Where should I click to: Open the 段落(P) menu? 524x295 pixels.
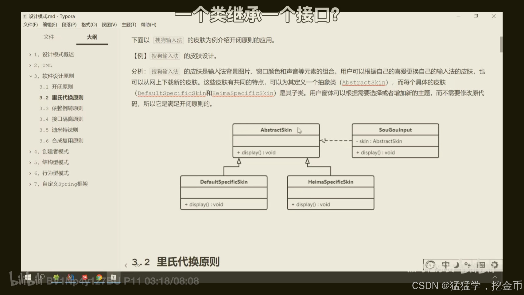coord(69,25)
